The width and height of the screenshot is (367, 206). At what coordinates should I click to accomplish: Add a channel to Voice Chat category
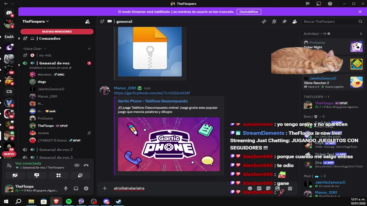(89, 49)
